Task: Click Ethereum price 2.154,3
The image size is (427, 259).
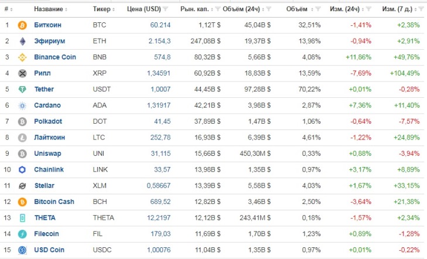Action: [x=159, y=41]
